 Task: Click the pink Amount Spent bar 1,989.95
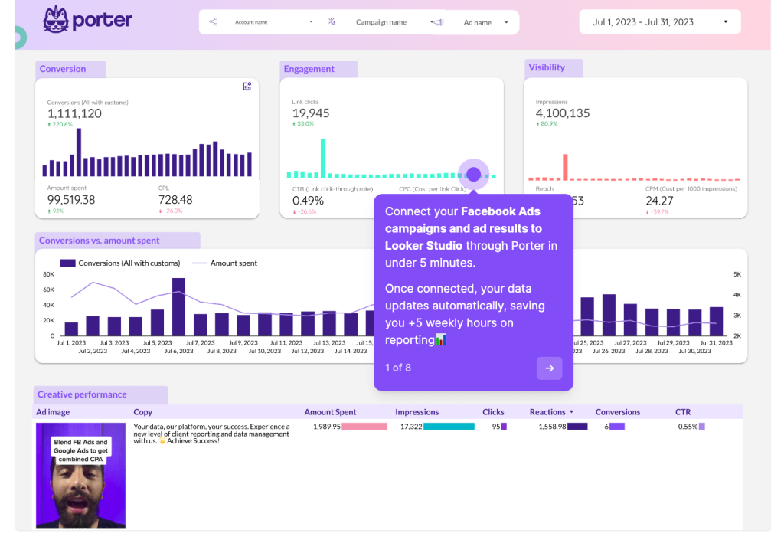click(364, 427)
